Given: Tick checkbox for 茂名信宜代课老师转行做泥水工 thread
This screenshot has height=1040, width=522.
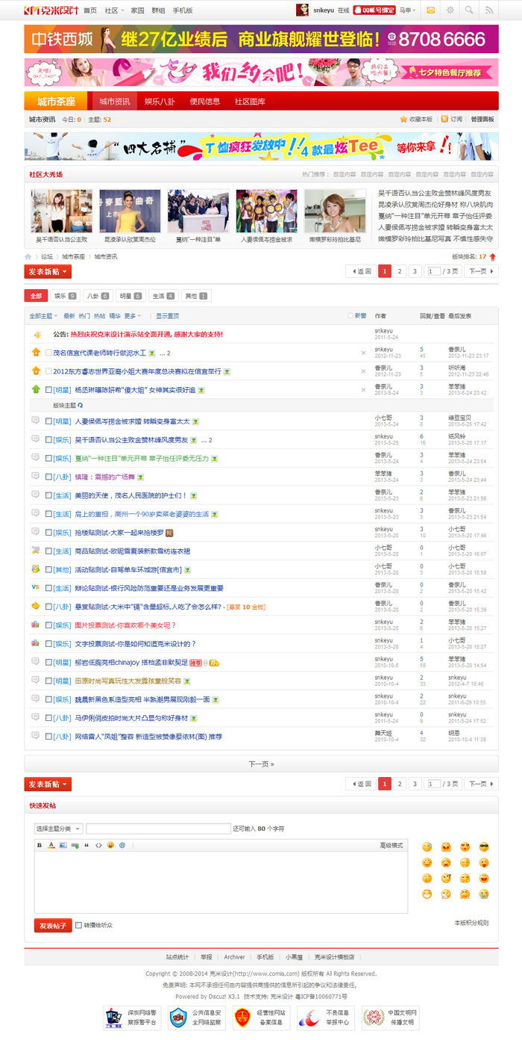Looking at the screenshot, I should point(48,353).
